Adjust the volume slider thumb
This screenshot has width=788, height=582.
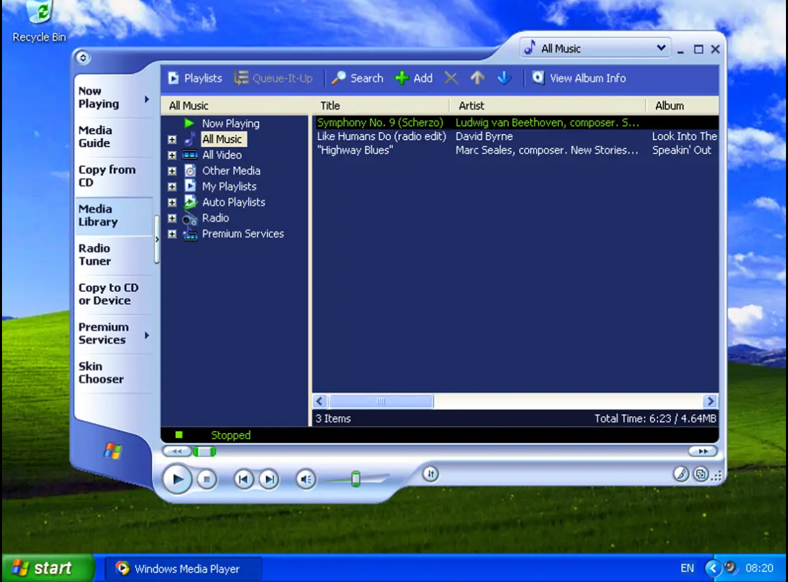[x=356, y=479]
